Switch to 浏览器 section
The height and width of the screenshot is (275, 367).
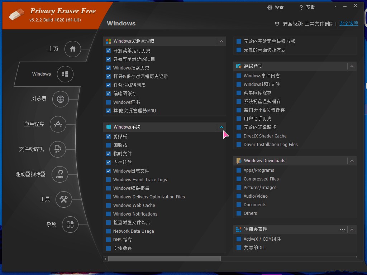[39, 99]
